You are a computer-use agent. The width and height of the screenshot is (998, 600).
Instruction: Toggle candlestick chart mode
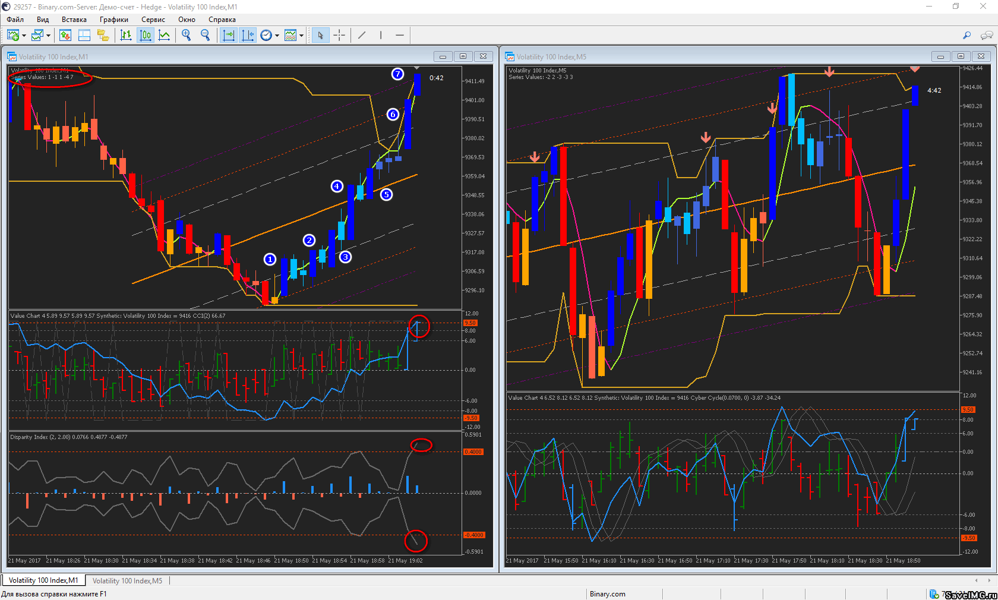tap(146, 36)
